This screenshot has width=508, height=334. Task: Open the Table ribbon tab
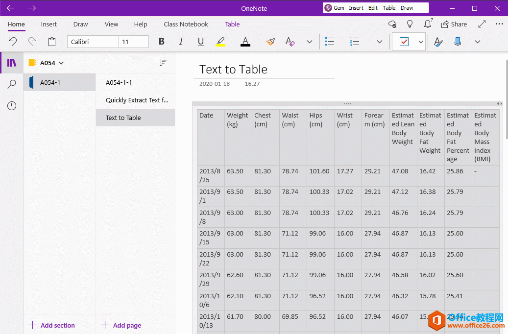pyautogui.click(x=232, y=24)
